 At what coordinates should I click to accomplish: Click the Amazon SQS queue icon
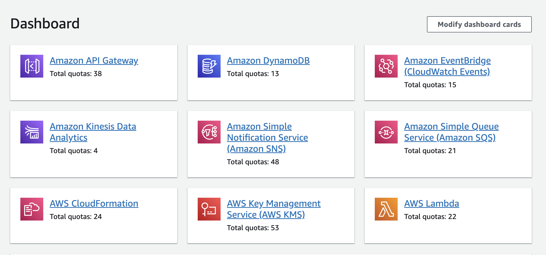pyautogui.click(x=386, y=132)
